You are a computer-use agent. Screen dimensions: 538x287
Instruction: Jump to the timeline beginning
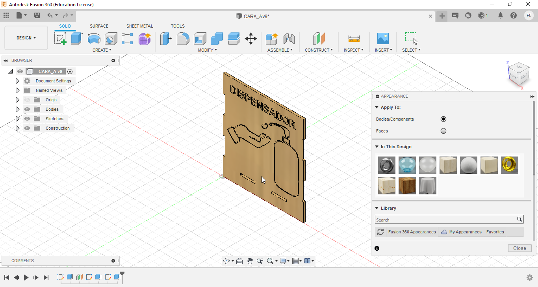[x=7, y=278]
